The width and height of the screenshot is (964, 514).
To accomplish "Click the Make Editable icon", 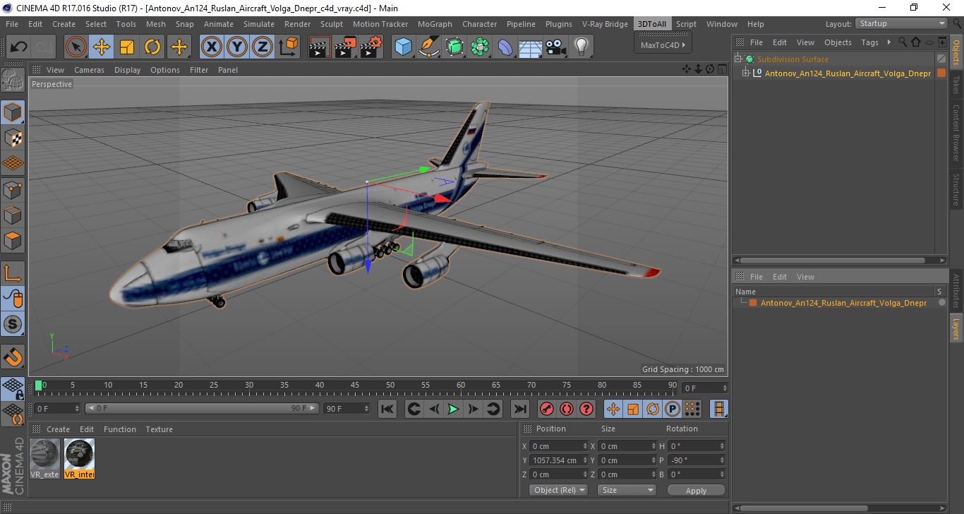I will 13,80.
